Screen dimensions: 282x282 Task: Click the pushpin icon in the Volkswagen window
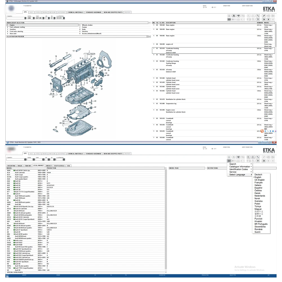[264, 16]
